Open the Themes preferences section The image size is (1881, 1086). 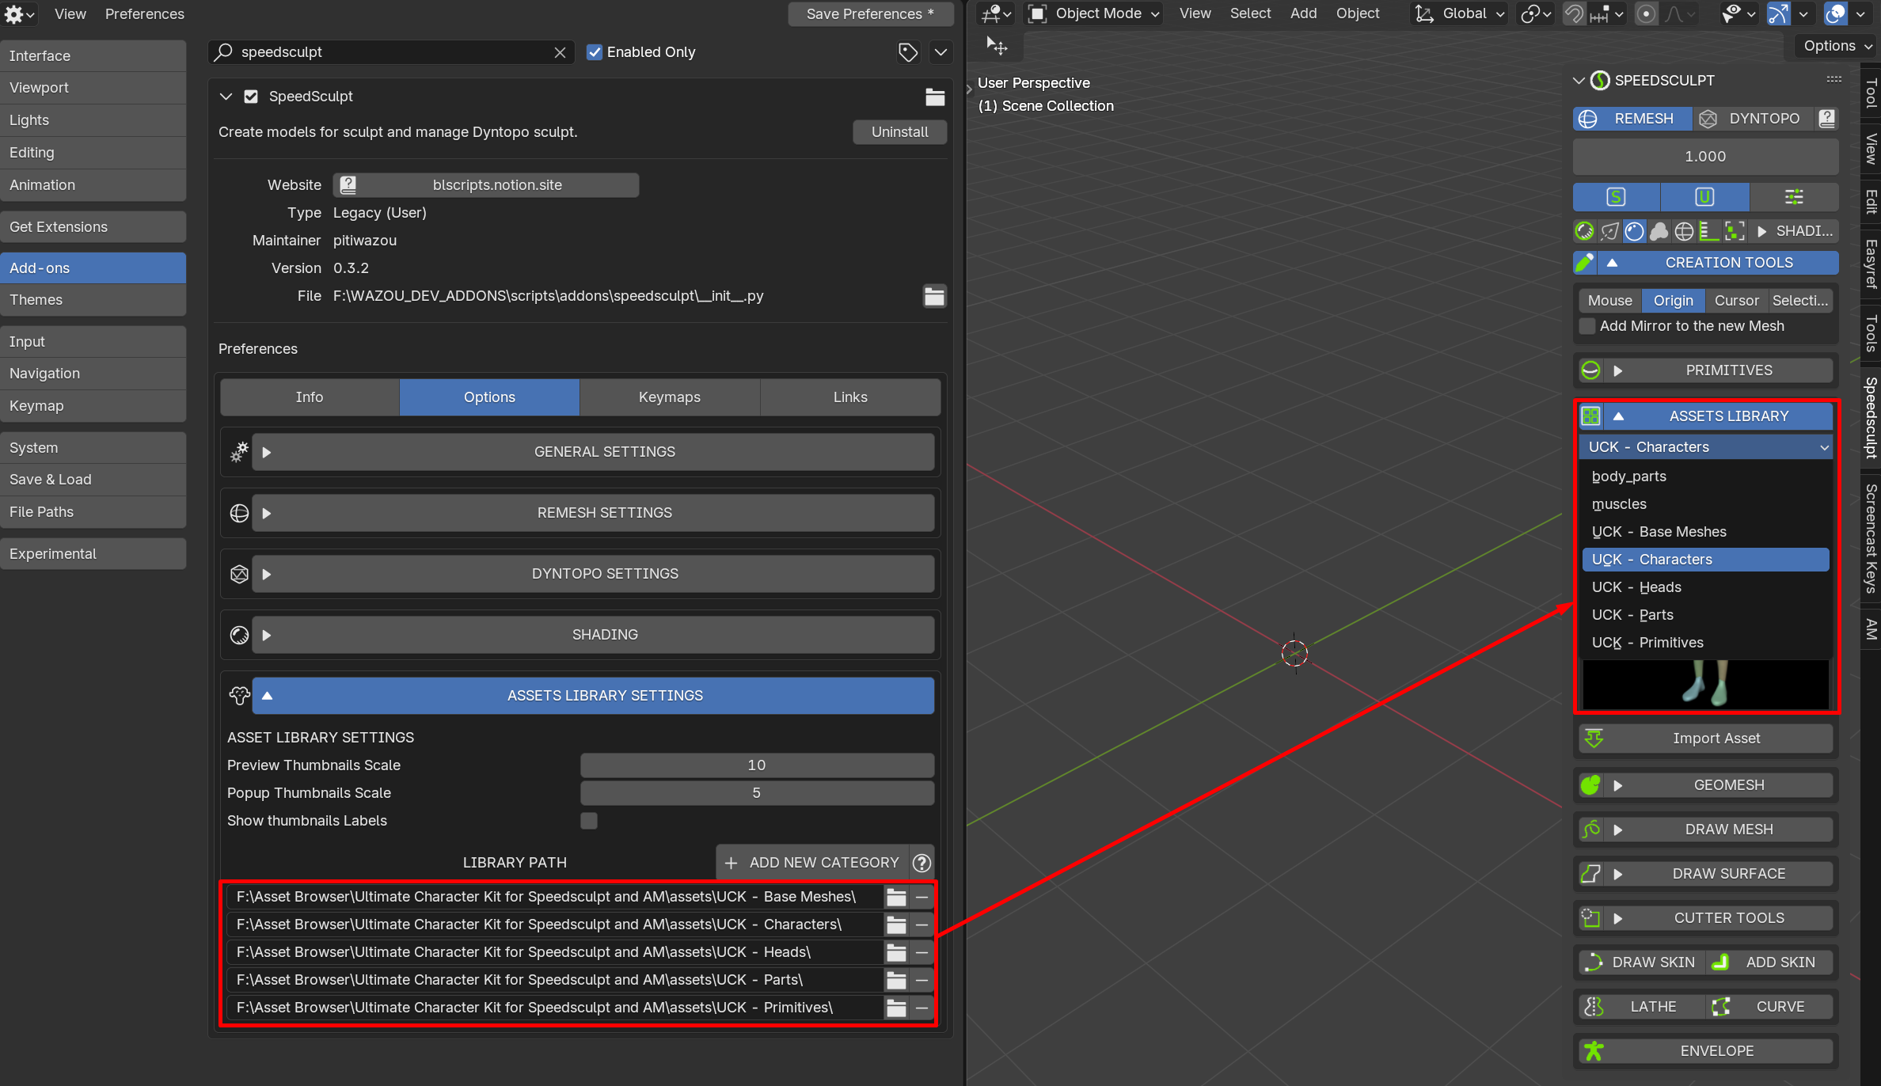click(x=93, y=300)
